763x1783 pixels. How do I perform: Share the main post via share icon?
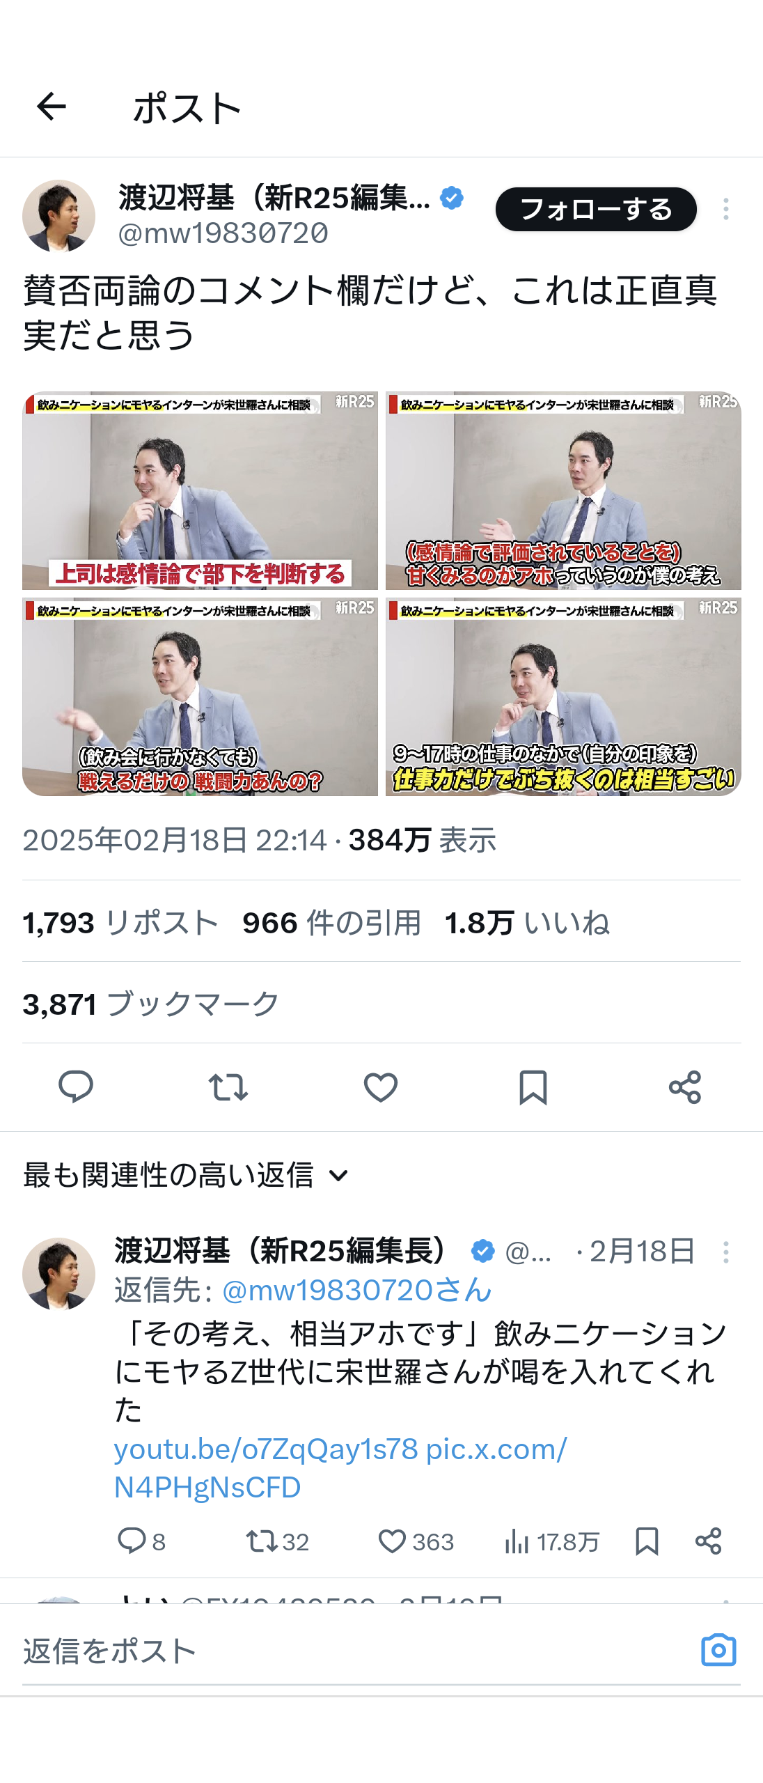(x=685, y=1087)
